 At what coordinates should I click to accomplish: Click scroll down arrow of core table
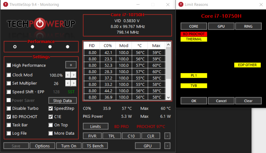168,97
